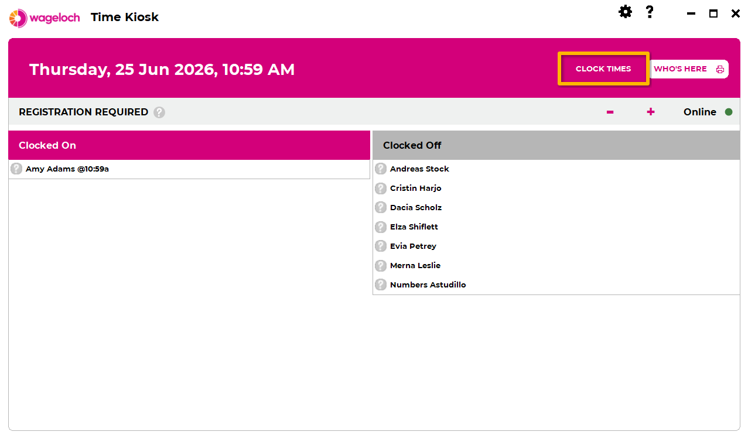This screenshot has height=435, width=748.
Task: Click the Wageloch logo
Action: [x=45, y=18]
